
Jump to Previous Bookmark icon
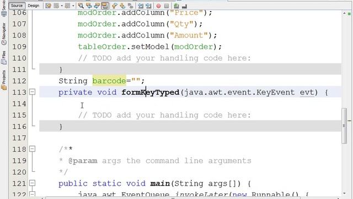(114, 6)
